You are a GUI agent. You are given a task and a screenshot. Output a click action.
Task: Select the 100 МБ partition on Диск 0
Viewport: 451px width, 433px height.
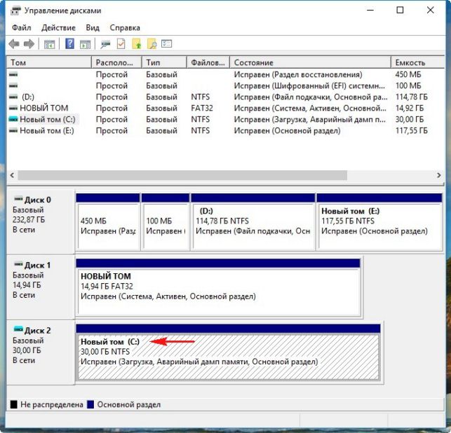(166, 221)
